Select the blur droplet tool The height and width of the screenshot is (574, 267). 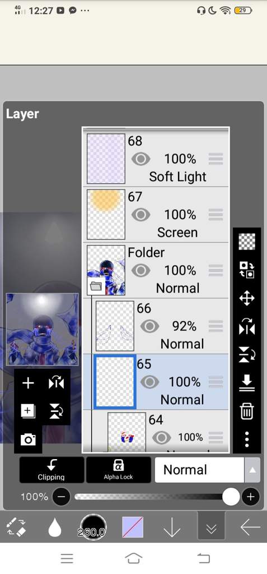[54, 527]
